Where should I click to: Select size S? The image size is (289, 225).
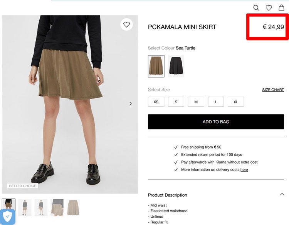coord(176,102)
